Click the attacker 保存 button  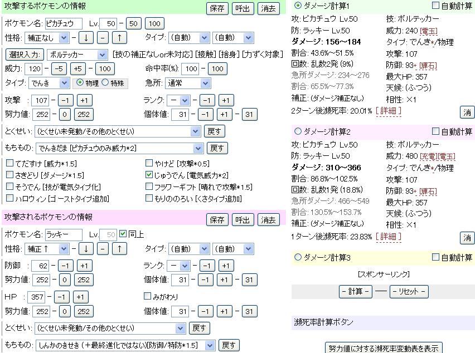click(217, 8)
